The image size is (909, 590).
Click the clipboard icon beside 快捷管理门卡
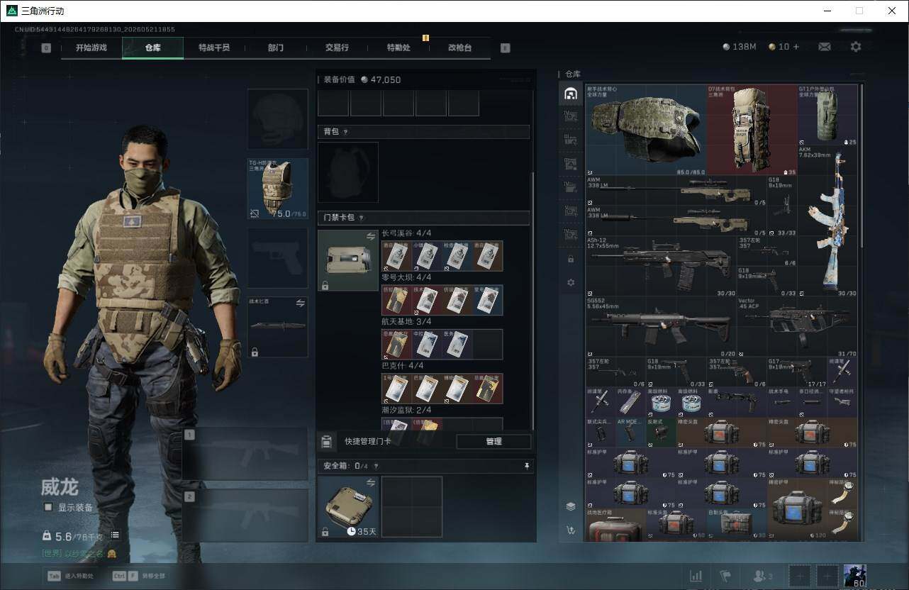coord(326,442)
